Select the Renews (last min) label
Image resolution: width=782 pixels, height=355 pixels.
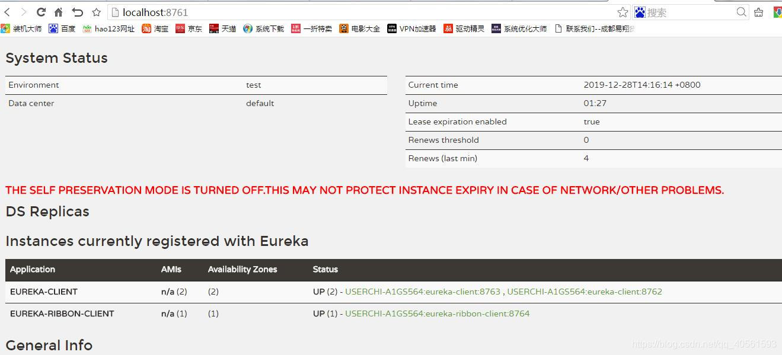click(x=443, y=158)
